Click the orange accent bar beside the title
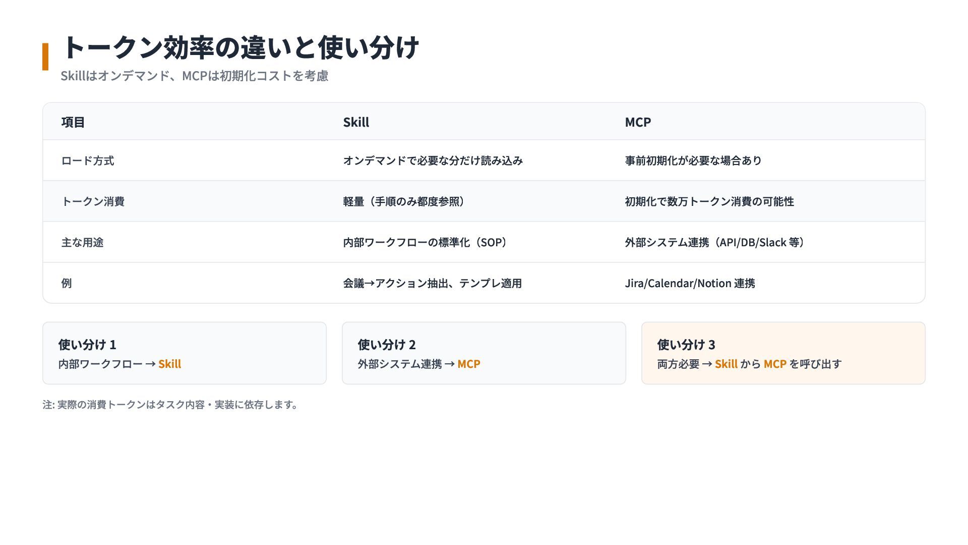Screen dimensions: 968x545 pyautogui.click(x=45, y=57)
